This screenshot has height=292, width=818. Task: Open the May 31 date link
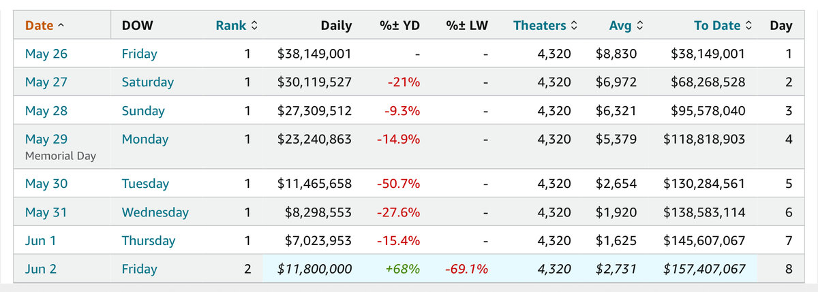tap(46, 212)
